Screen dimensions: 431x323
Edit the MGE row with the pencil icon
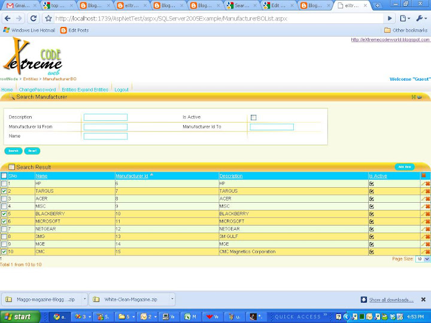coord(423,244)
